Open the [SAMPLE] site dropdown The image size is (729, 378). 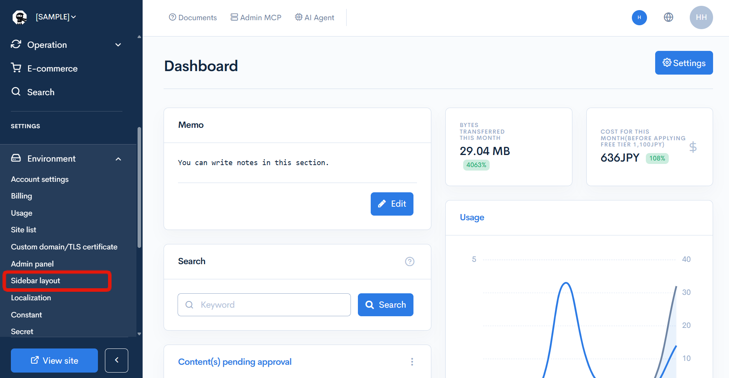[x=56, y=17]
